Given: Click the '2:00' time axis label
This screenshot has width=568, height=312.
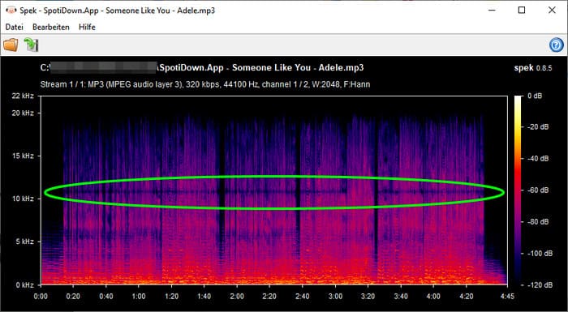Looking at the screenshot, I should click(x=237, y=297).
